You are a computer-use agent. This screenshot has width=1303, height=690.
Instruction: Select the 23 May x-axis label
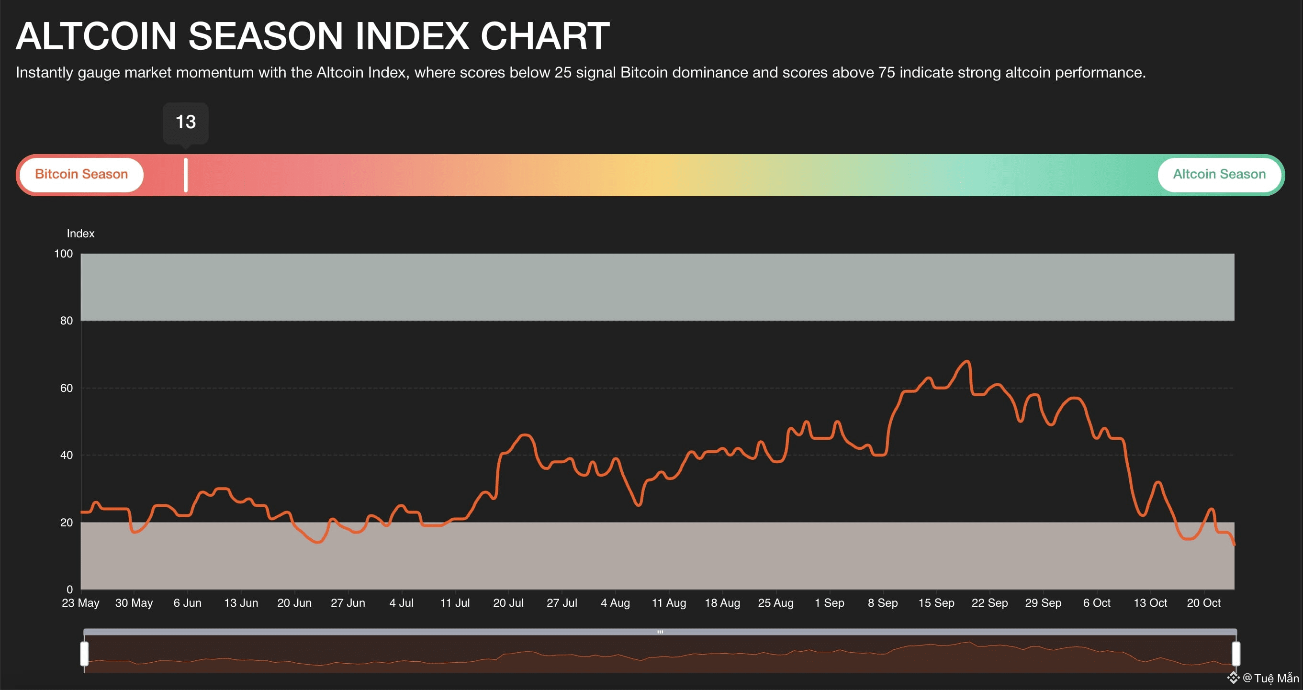tap(80, 603)
